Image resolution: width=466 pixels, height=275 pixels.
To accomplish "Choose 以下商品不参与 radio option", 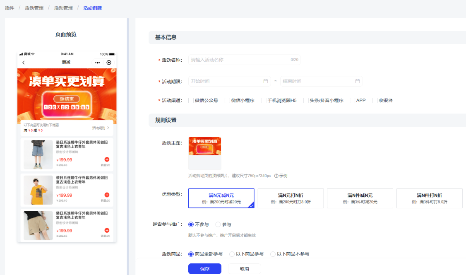I will 273,254.
